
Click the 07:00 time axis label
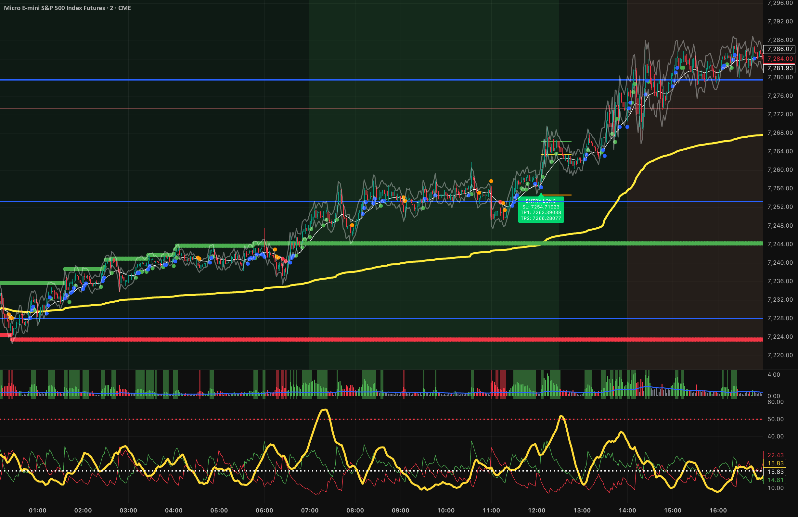pyautogui.click(x=309, y=510)
